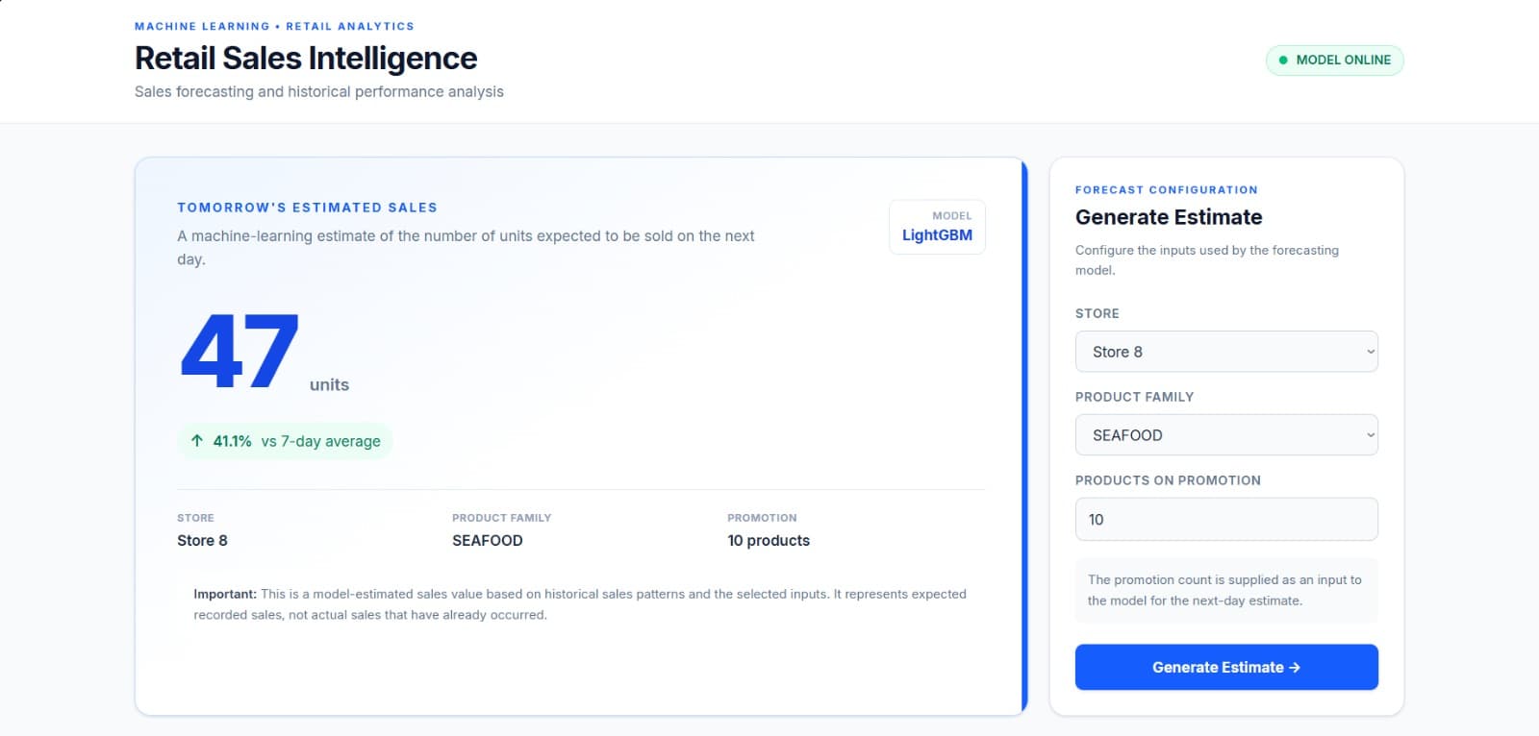Image resolution: width=1539 pixels, height=736 pixels.
Task: Click the Important disclaimer note
Action: 581,604
